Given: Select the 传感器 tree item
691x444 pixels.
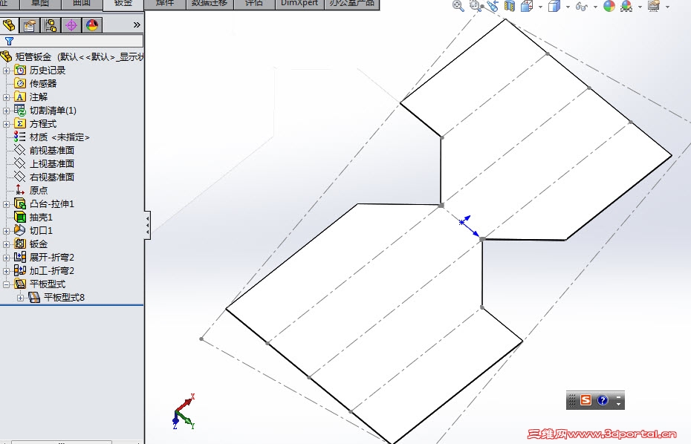Looking at the screenshot, I should coord(43,84).
